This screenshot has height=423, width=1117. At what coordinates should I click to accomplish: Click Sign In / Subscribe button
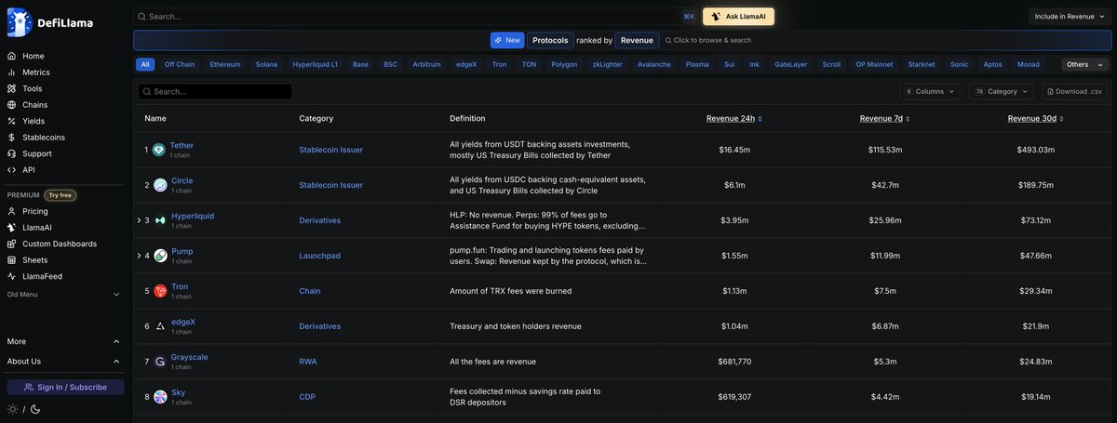pos(65,387)
